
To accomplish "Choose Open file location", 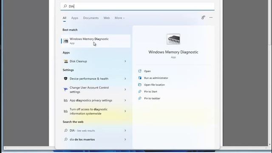I will pos(154,85).
